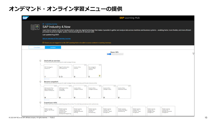Click the course icon on E2E Processes card
Image resolution: width=216 pixels, height=122 pixels.
(45, 98)
